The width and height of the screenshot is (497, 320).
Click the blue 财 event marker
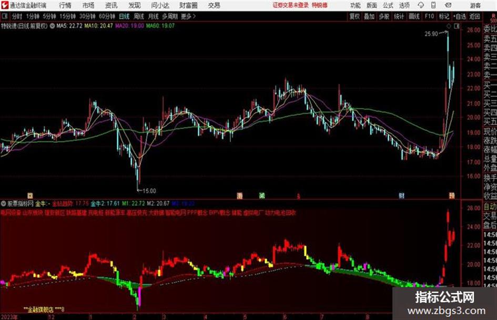401,195
